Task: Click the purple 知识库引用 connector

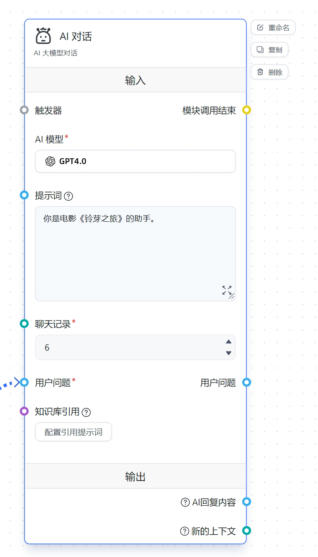Action: (24, 411)
